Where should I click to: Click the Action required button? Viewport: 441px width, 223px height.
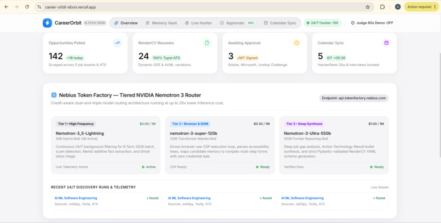(x=422, y=7)
